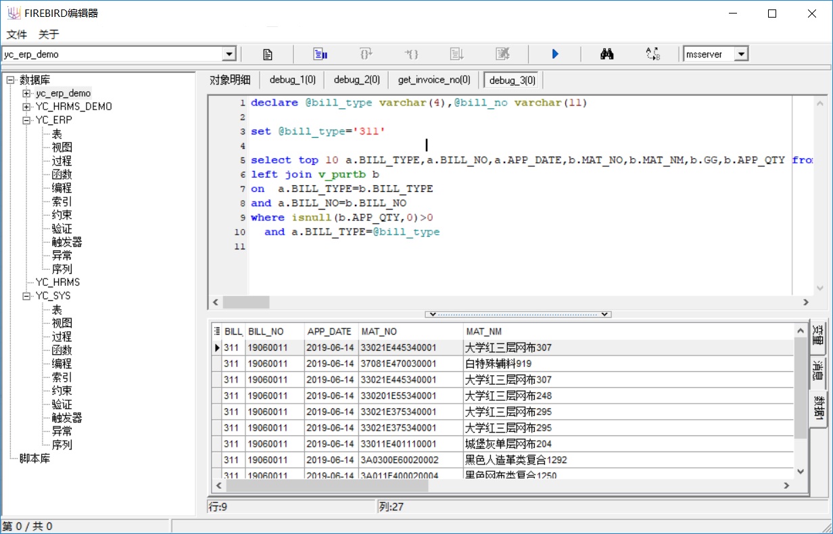
Task: Switch to the get_invoice_no(0) tab
Action: 434,80
